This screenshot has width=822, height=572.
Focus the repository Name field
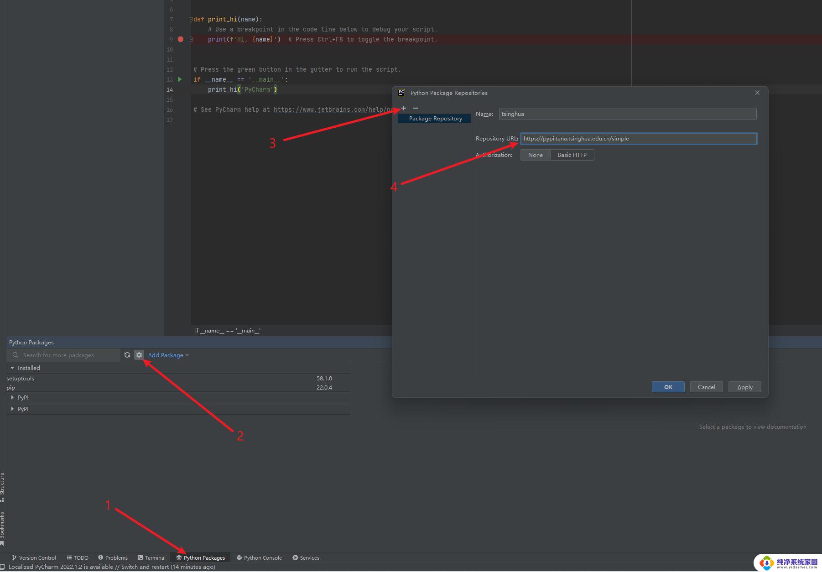628,114
